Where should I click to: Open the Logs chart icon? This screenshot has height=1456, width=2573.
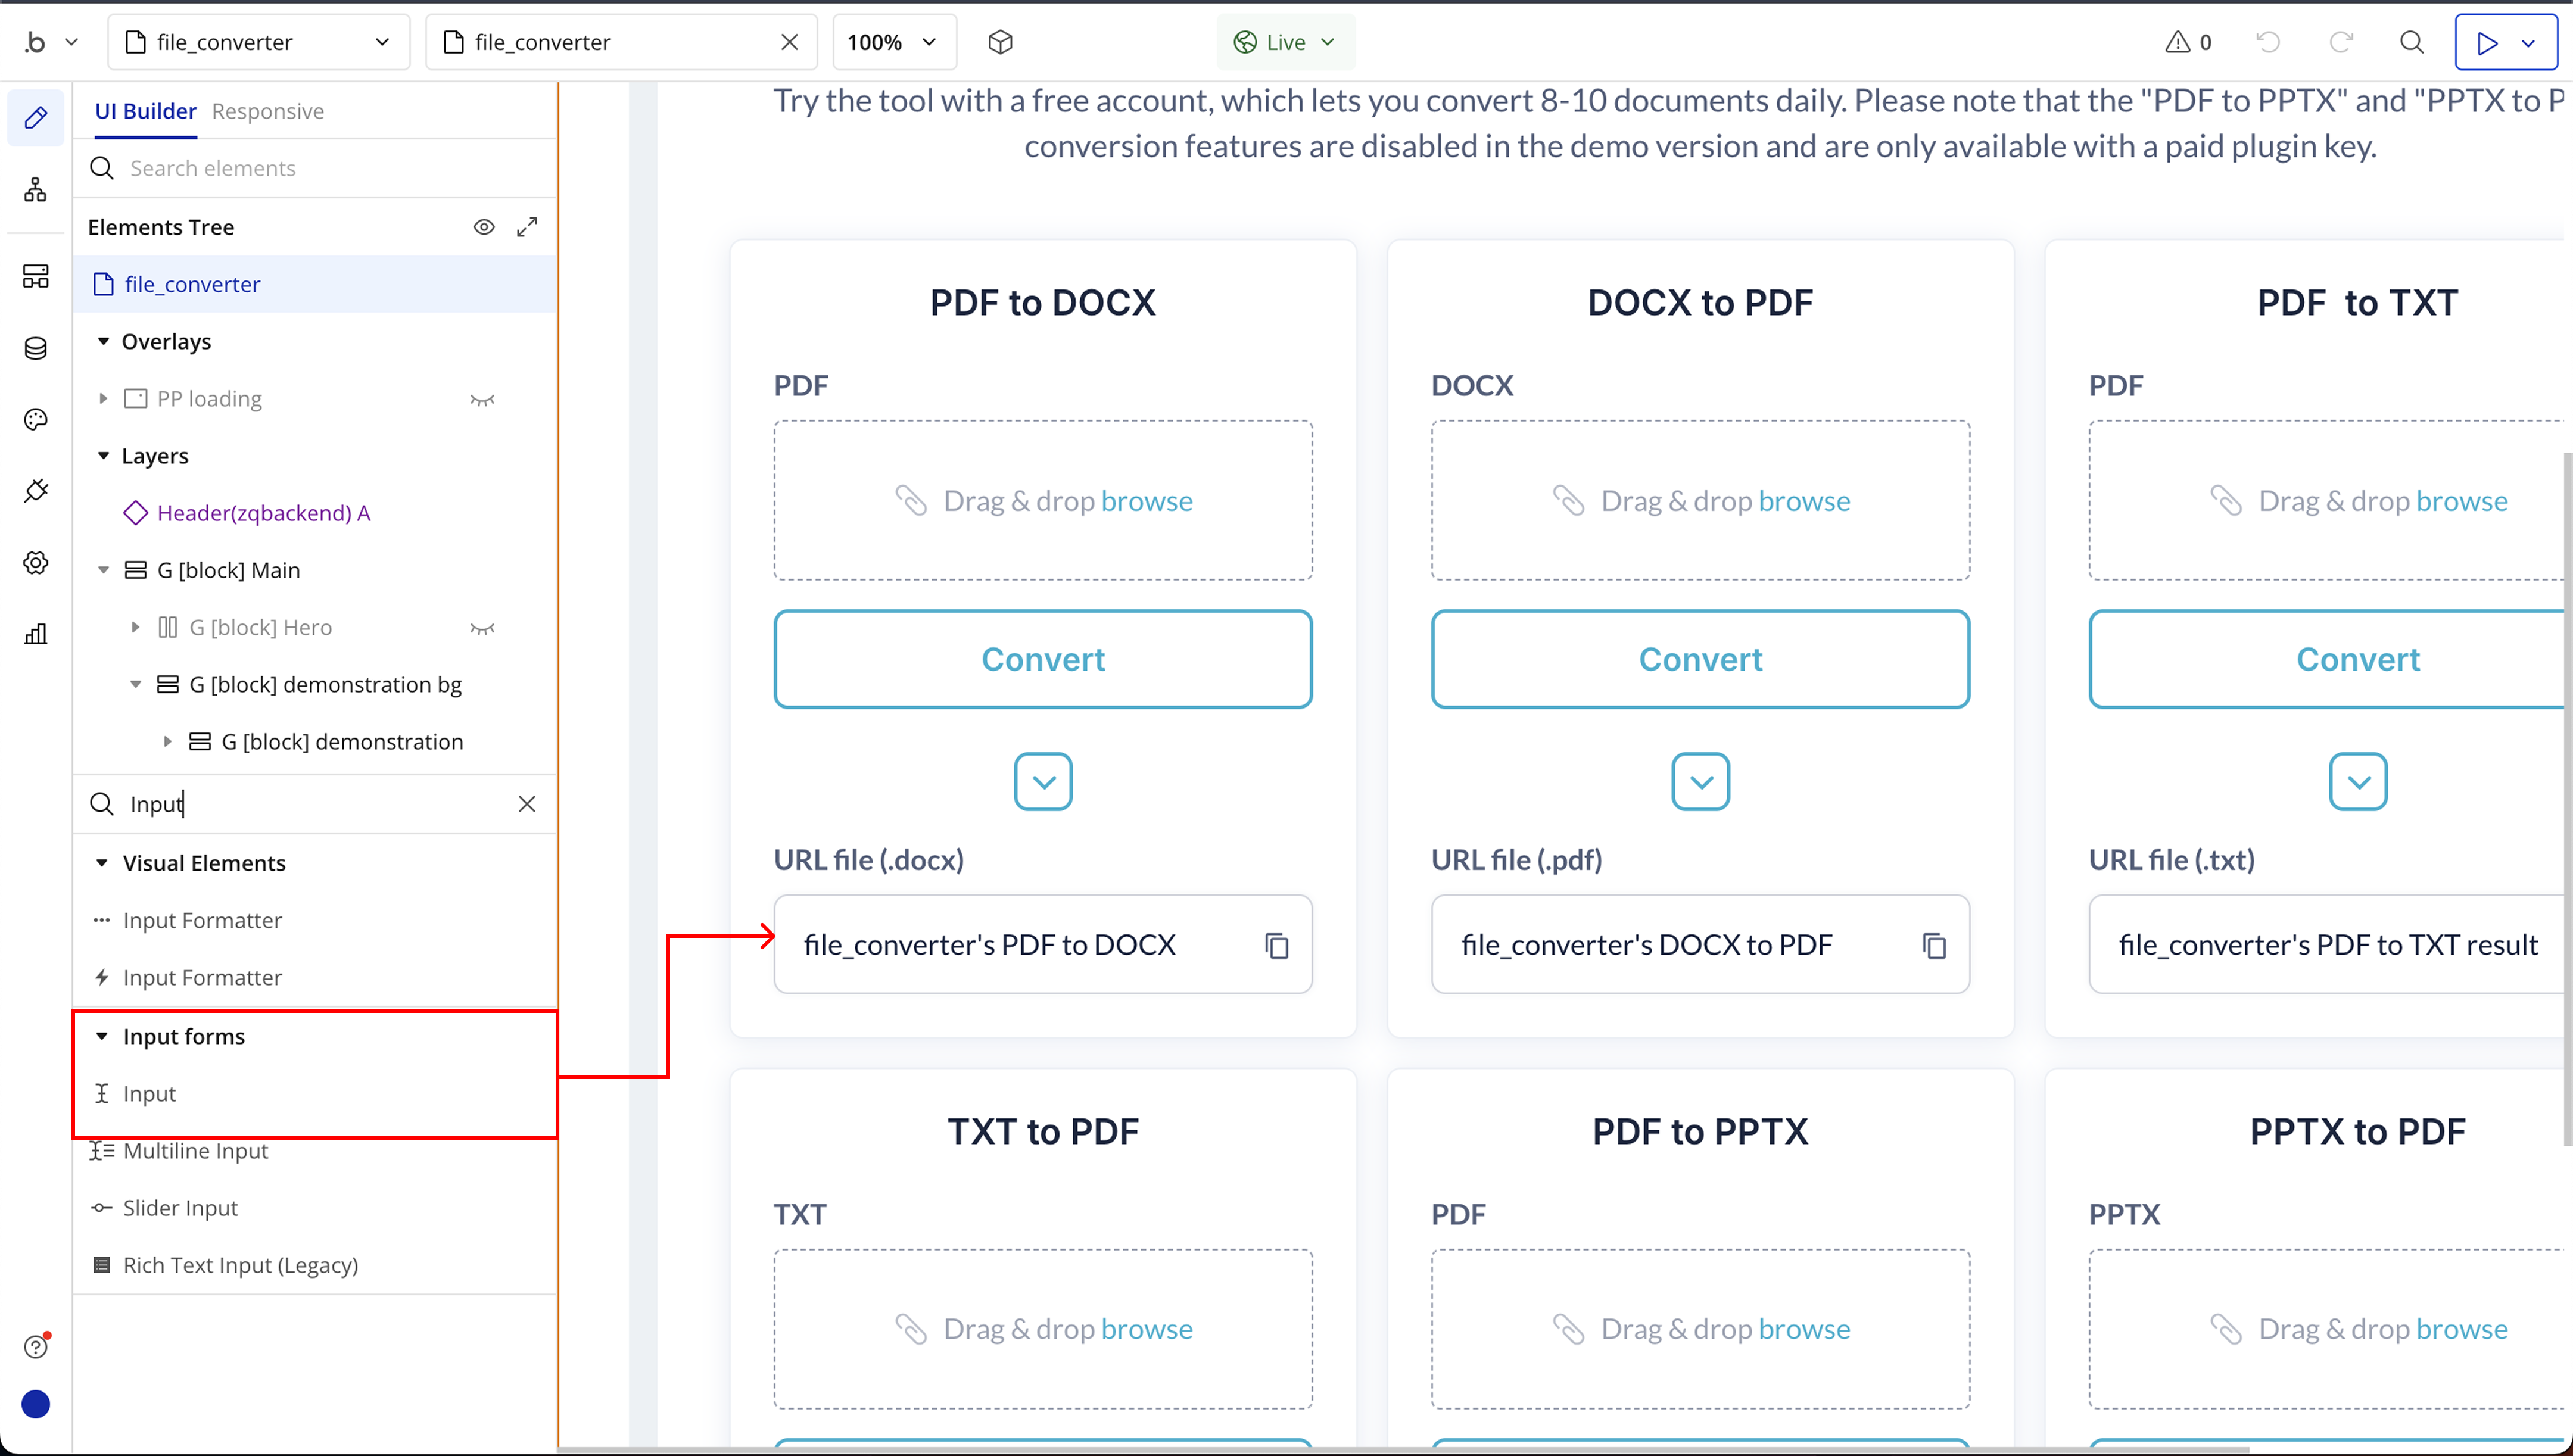pos(36,634)
